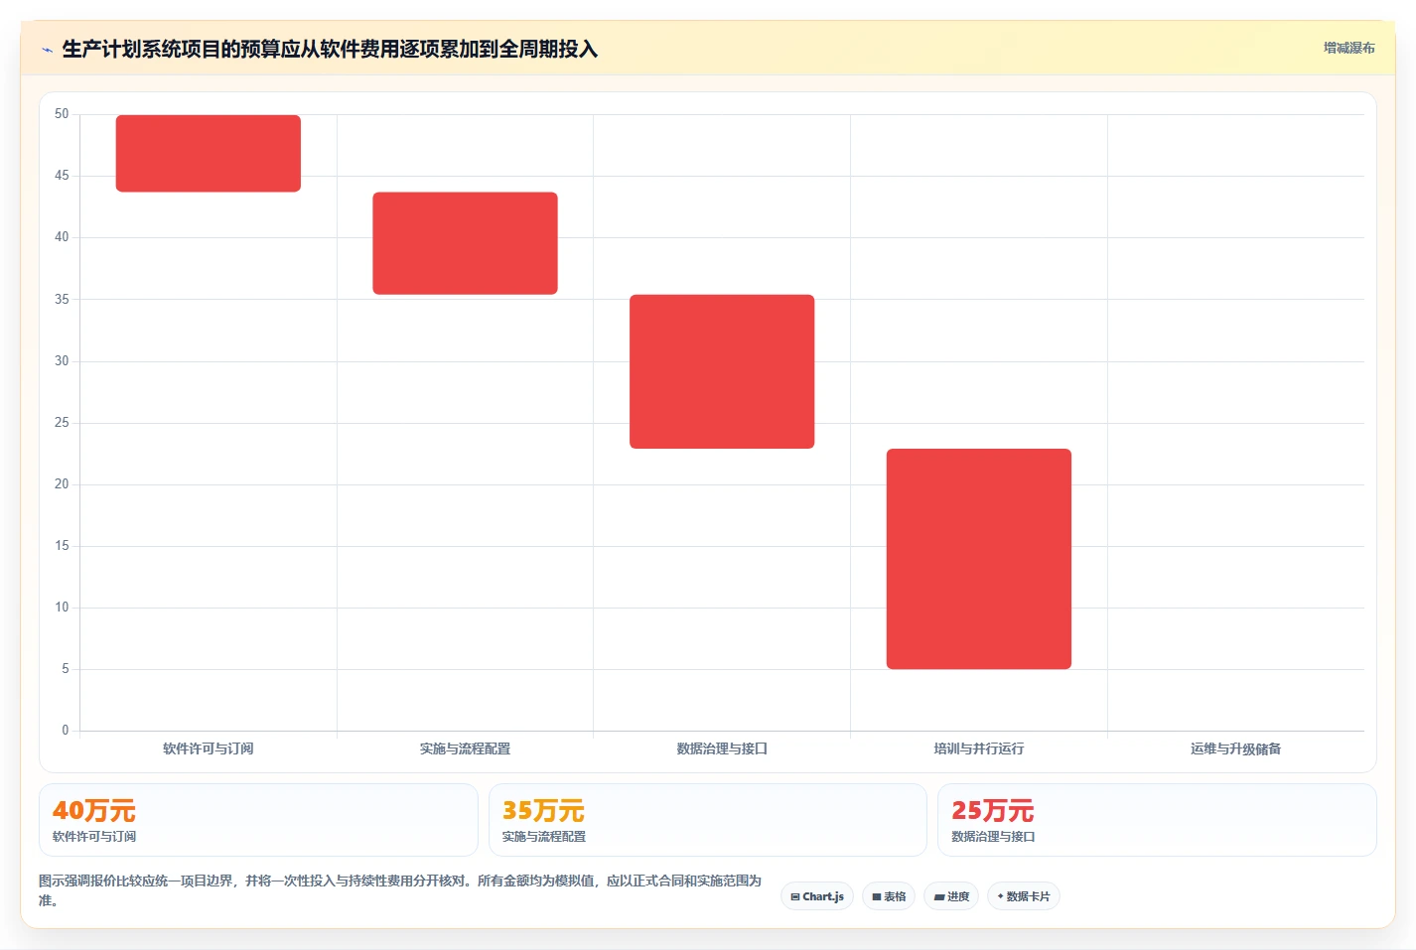Open the 35万元 data card
This screenshot has height=950, width=1416.
[707, 820]
